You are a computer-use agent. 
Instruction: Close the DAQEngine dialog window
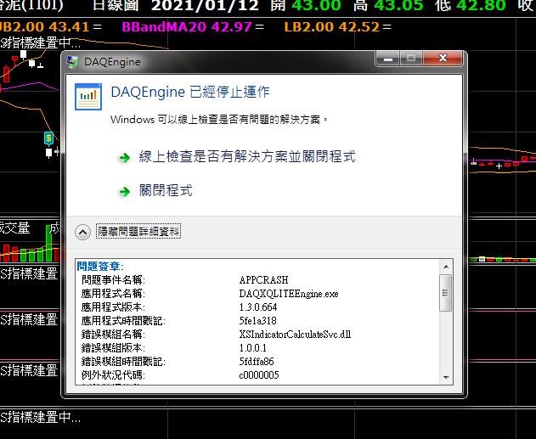point(443,58)
